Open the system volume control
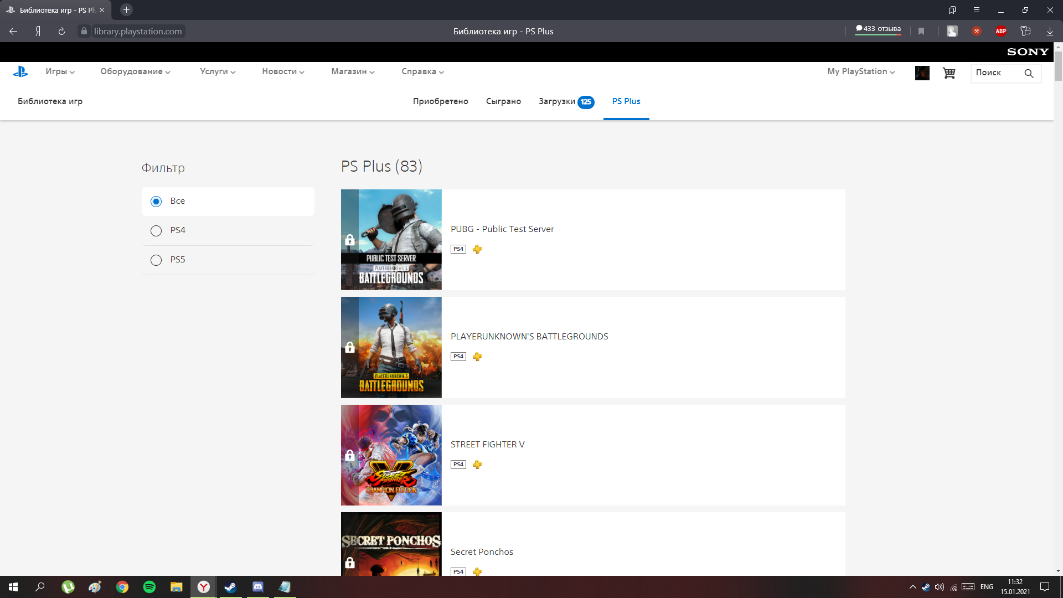The image size is (1063, 598). pos(940,587)
